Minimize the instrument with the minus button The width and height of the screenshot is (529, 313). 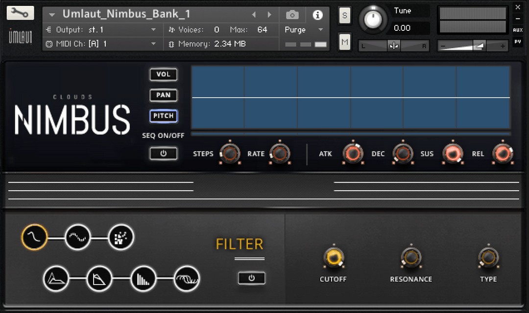point(518,19)
